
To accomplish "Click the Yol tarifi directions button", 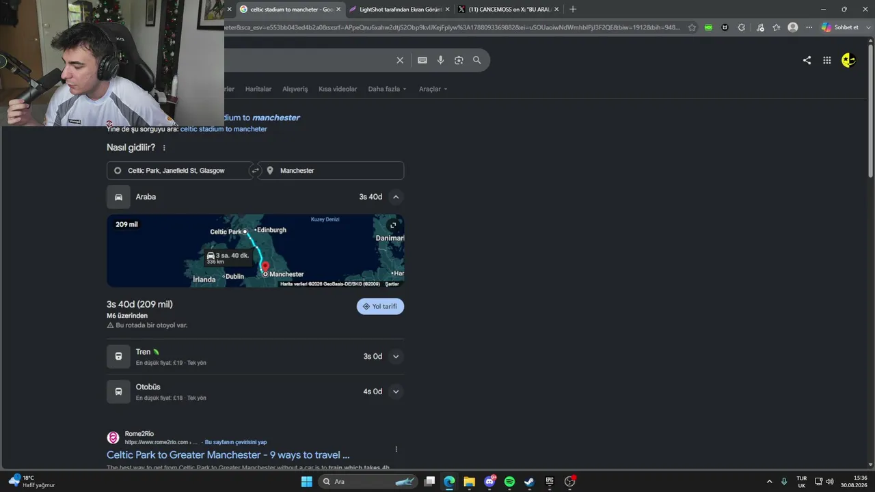I will coord(380,307).
